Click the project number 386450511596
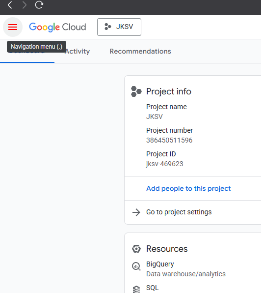 pos(169,140)
